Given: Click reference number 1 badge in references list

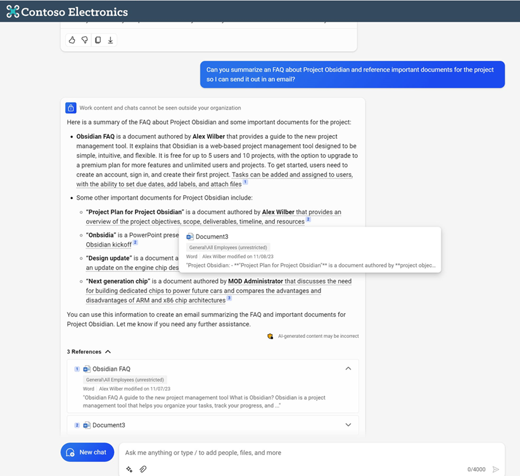Looking at the screenshot, I should (77, 369).
